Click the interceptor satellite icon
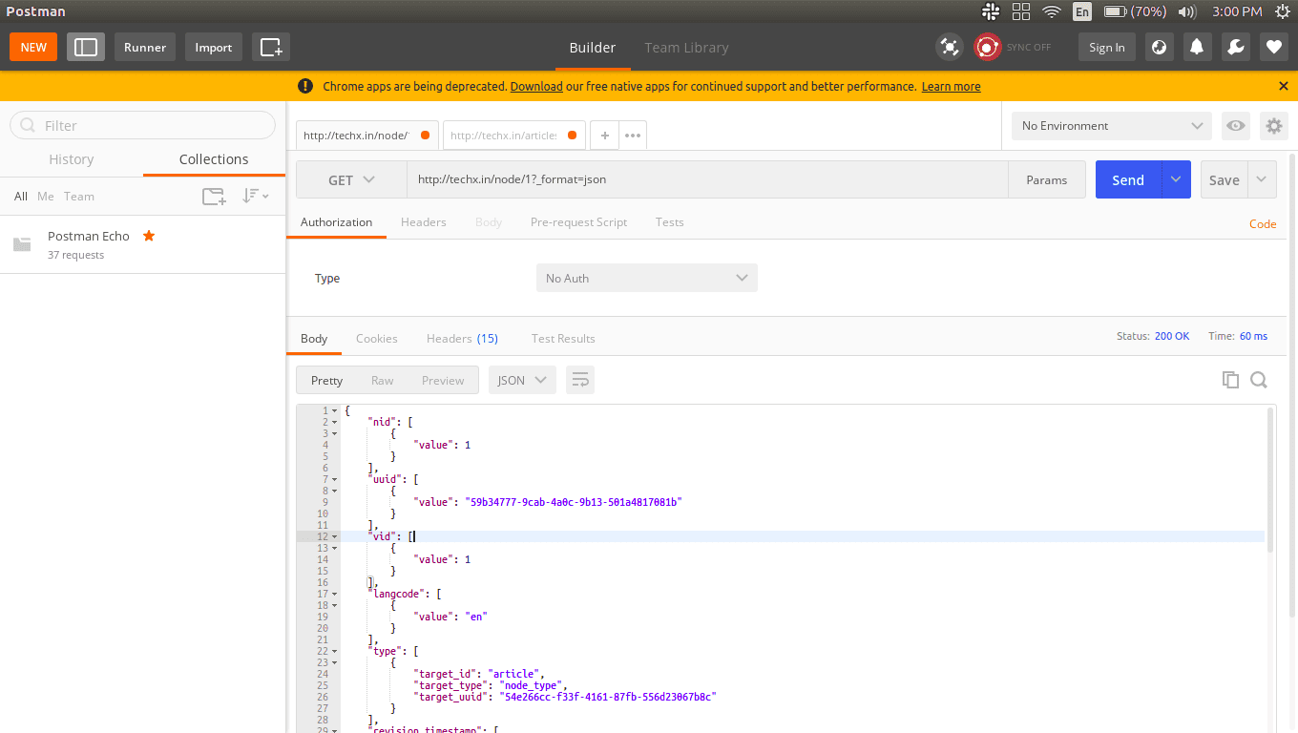The width and height of the screenshot is (1298, 733). 950,47
